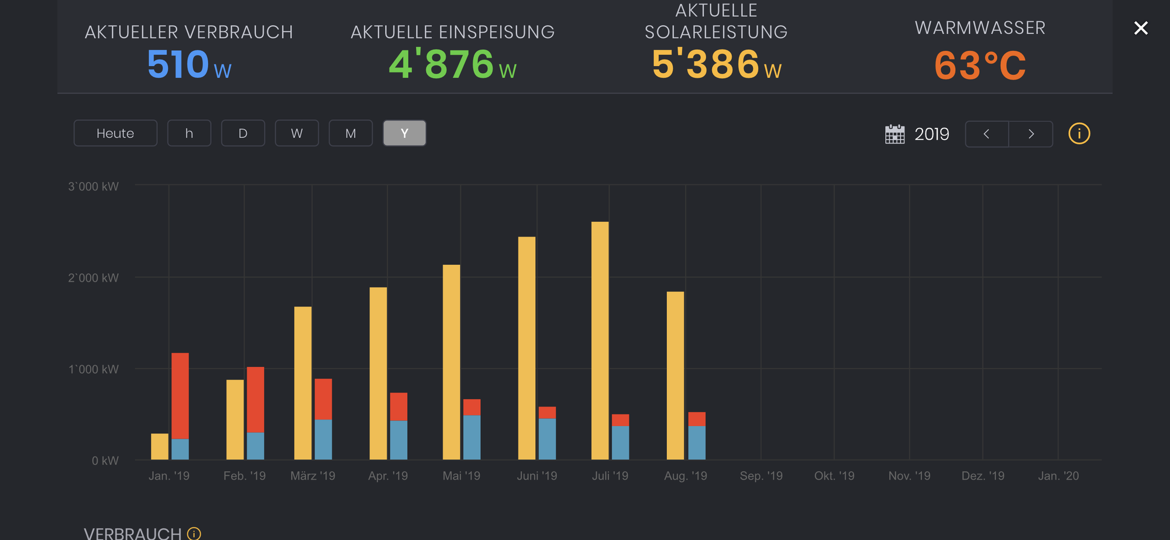
Task: Click the Warmwasser temperature 63°C
Action: click(980, 65)
